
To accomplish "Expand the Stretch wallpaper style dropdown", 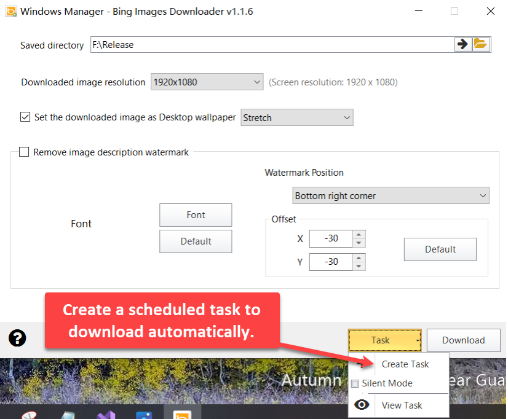I will tap(297, 117).
